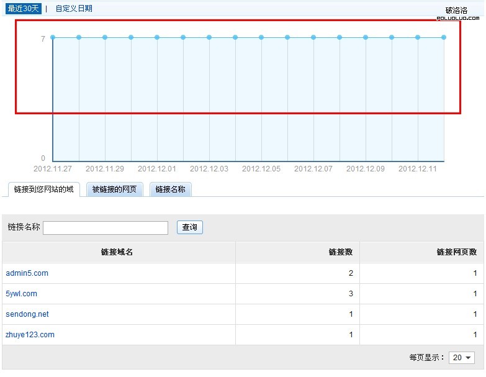Click the chart data point above 2012.12.05
The image size is (486, 377).
pyautogui.click(x=261, y=37)
